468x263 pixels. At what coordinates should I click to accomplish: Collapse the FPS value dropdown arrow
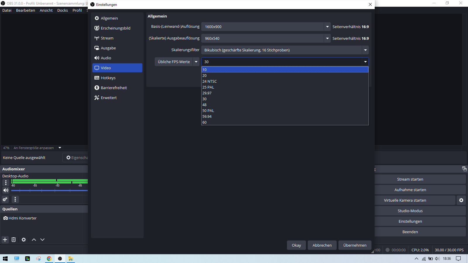[x=365, y=62]
